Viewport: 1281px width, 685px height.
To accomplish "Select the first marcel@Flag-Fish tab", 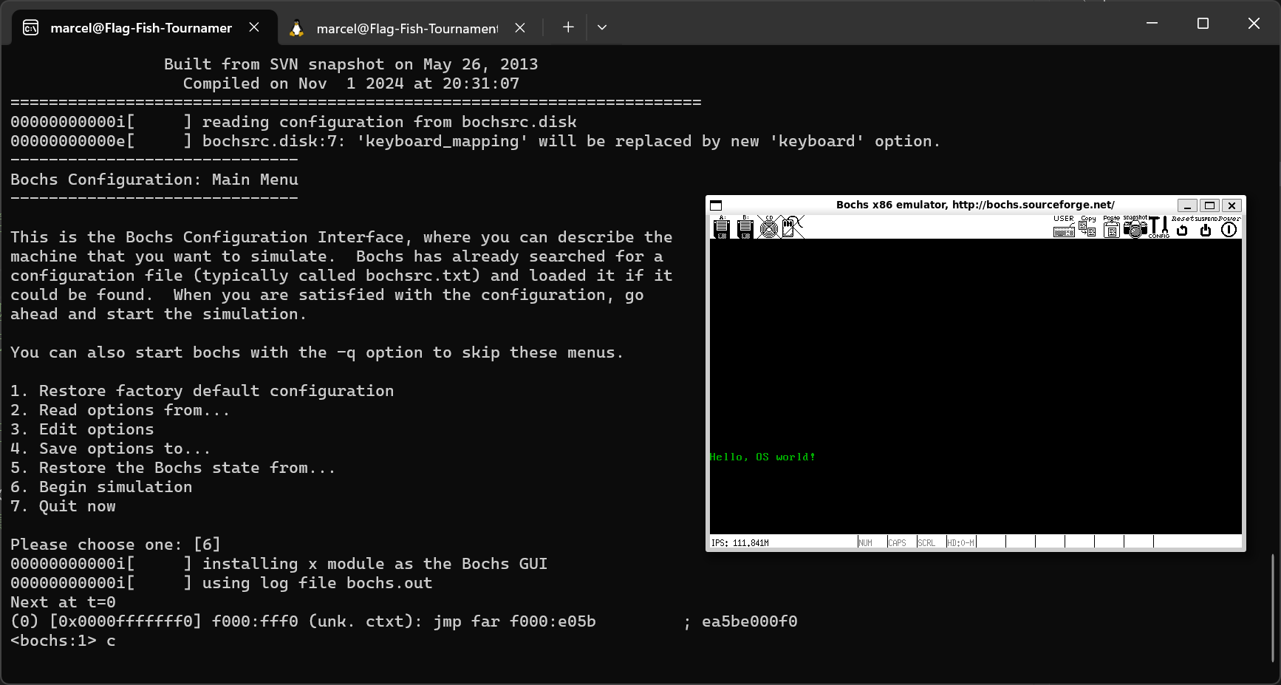I will tap(140, 27).
